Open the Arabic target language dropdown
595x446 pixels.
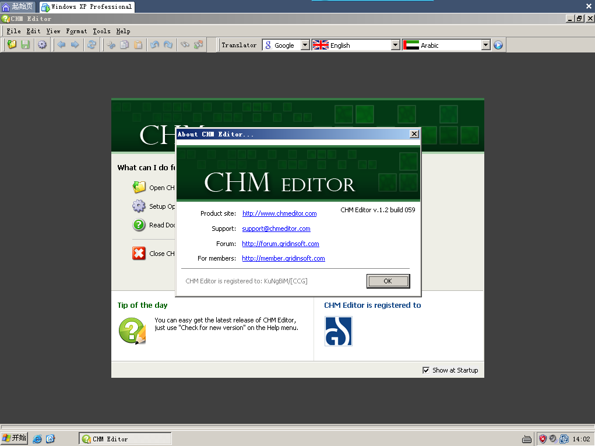[485, 45]
